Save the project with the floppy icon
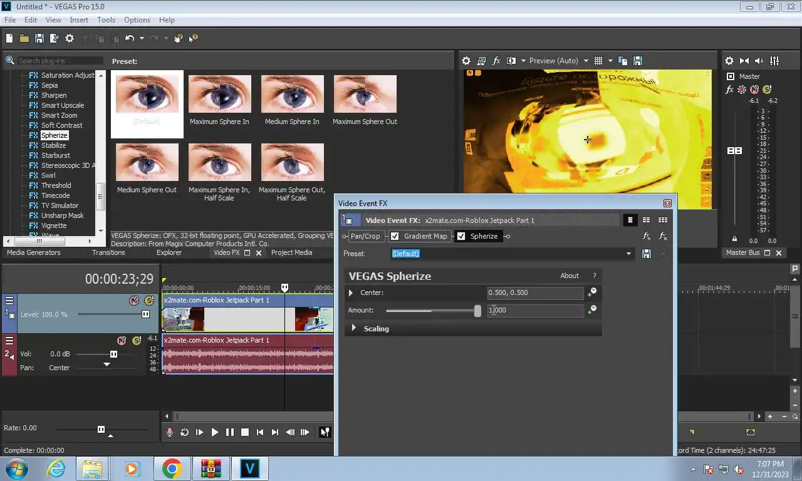Screen dimensions: 802x481 pos(39,38)
